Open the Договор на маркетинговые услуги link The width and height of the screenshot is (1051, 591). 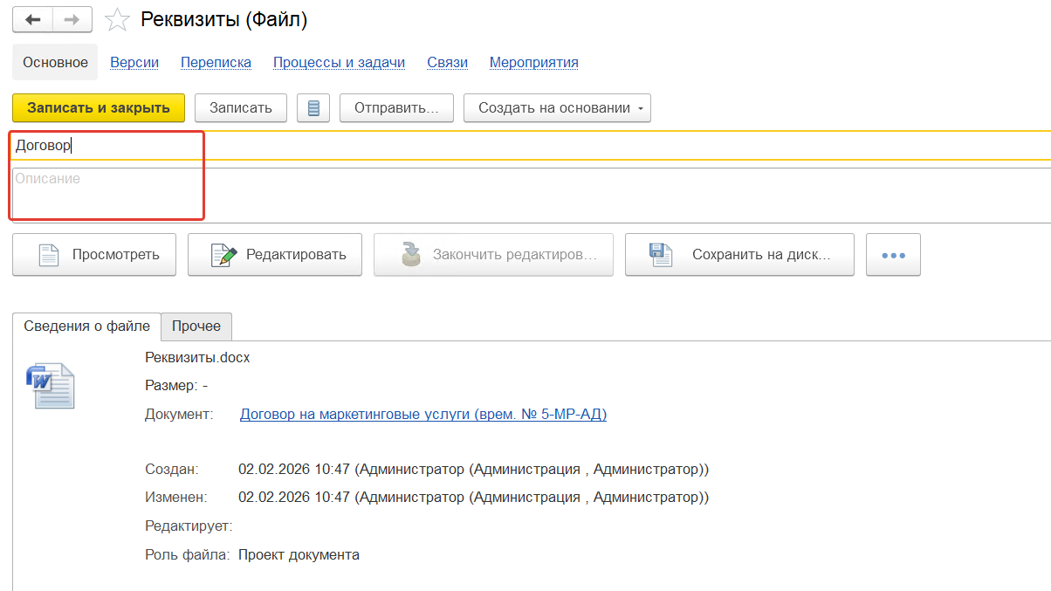coord(422,415)
